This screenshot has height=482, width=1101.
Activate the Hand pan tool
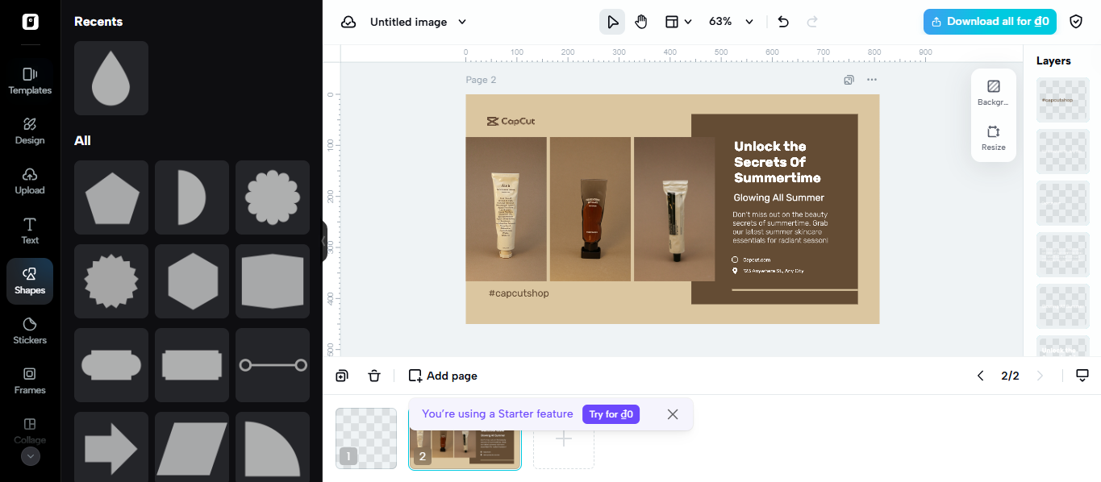point(641,22)
